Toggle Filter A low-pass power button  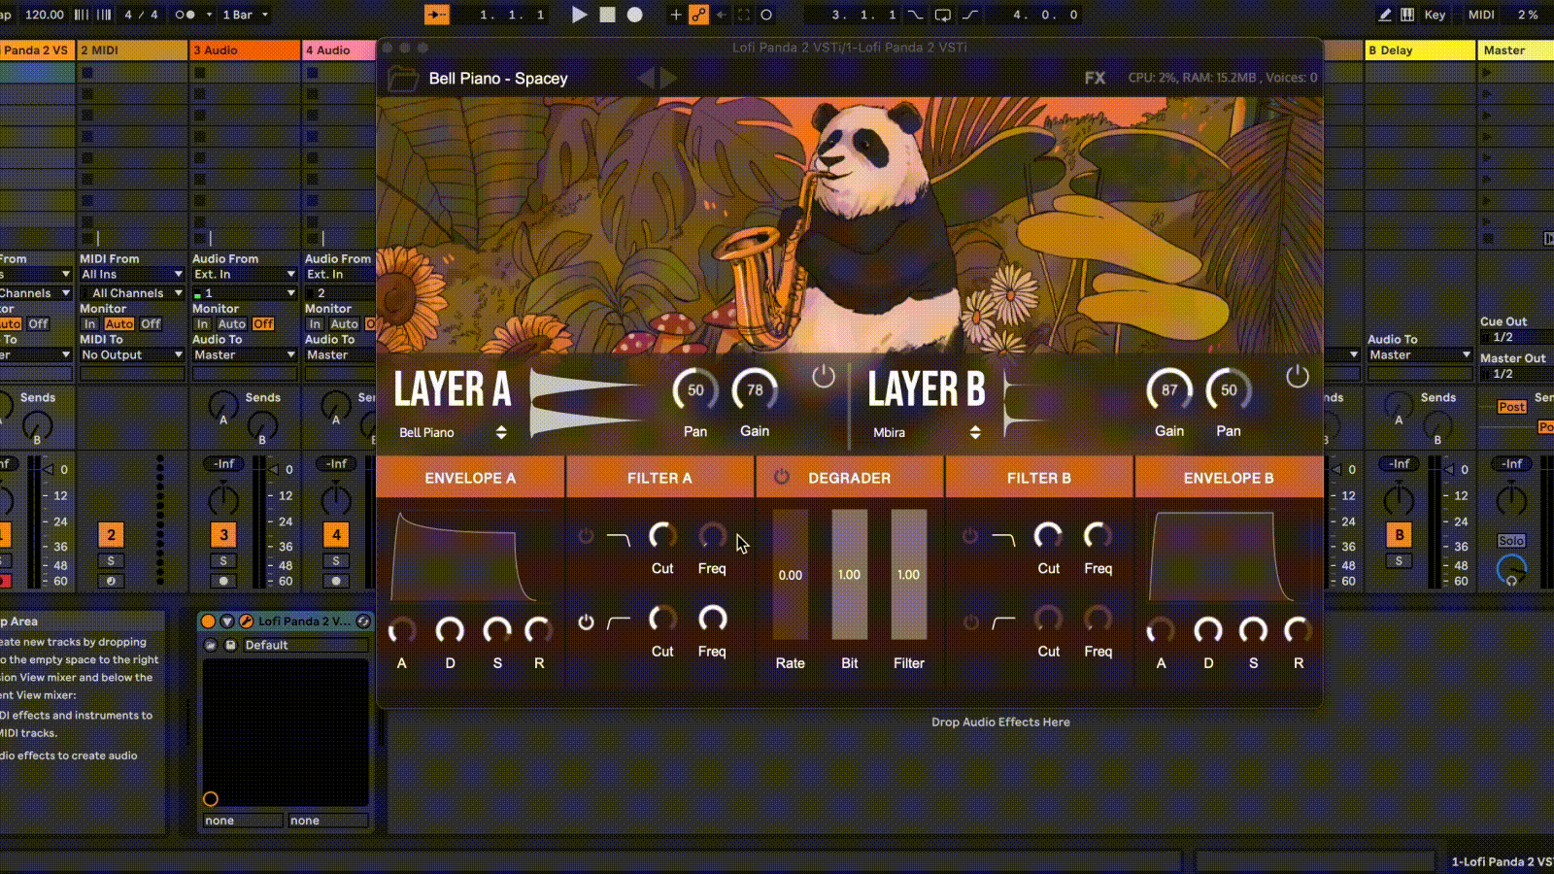586,535
